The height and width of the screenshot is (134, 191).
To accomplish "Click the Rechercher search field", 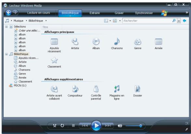I will click(x=147, y=21).
